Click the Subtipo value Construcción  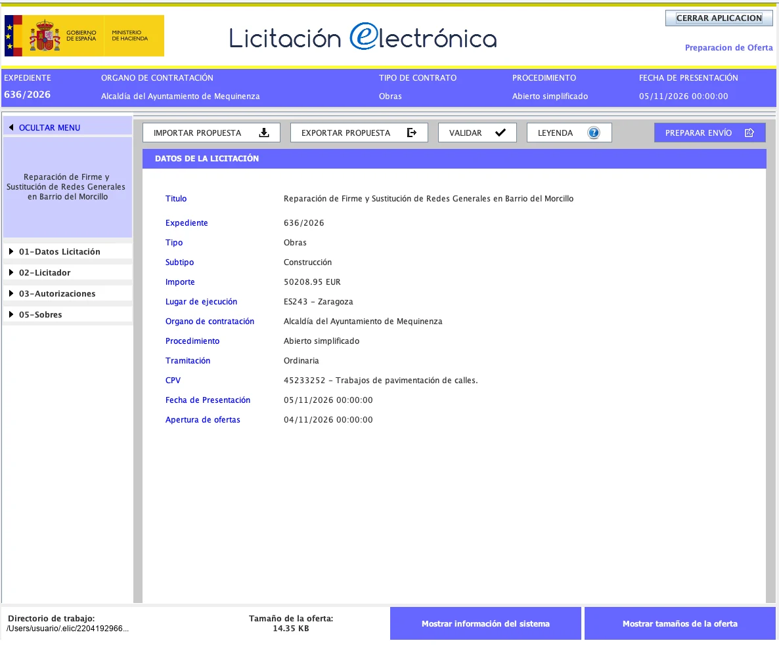[x=307, y=262]
